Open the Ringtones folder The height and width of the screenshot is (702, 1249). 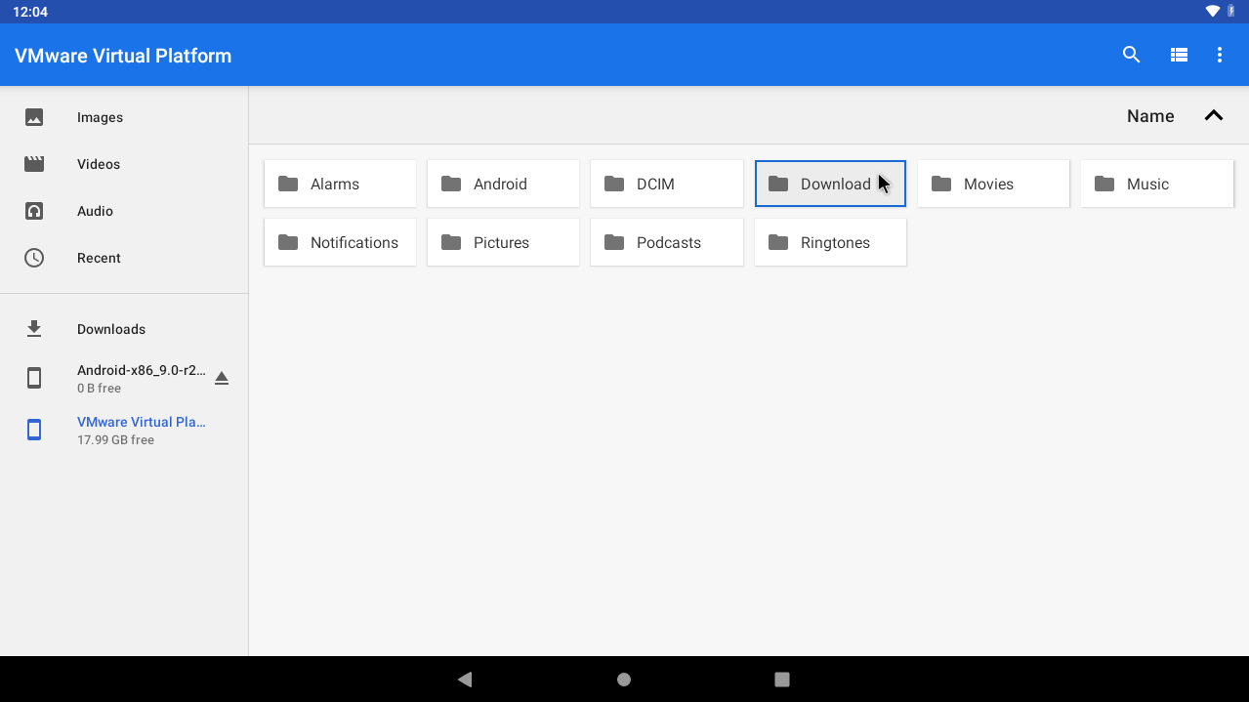830,242
